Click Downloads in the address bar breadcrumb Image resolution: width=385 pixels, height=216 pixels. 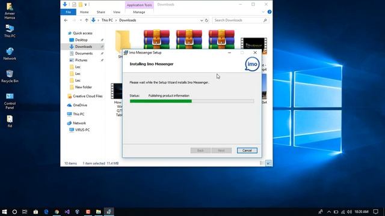(128, 20)
